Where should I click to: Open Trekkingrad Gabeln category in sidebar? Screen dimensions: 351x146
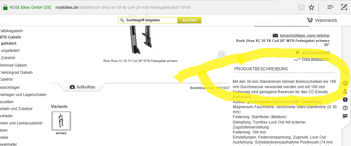click(16, 72)
